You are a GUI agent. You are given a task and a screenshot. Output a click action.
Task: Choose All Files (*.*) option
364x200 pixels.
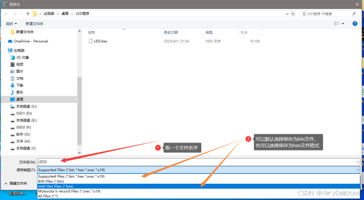tap(199, 196)
